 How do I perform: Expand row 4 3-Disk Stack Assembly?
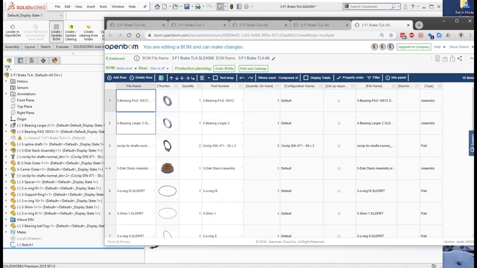pyautogui.click(x=107, y=168)
